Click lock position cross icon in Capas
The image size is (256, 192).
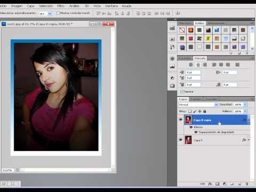pyautogui.click(x=199, y=111)
